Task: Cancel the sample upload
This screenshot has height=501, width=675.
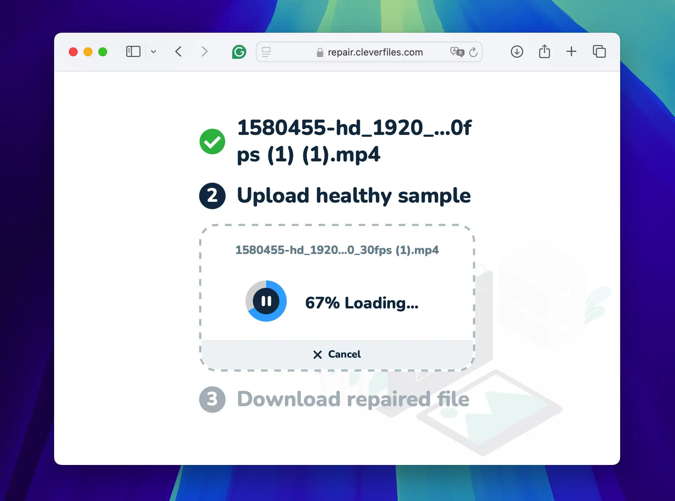Action: point(337,354)
